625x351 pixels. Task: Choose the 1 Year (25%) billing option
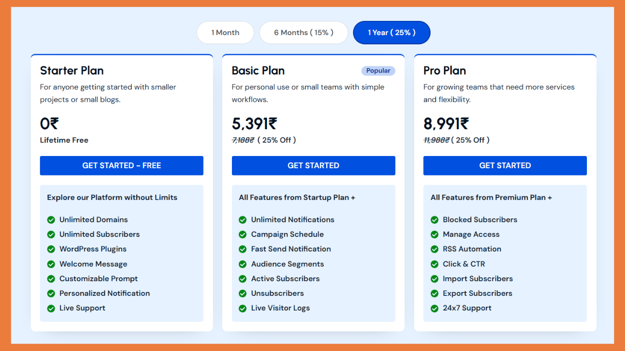392,33
